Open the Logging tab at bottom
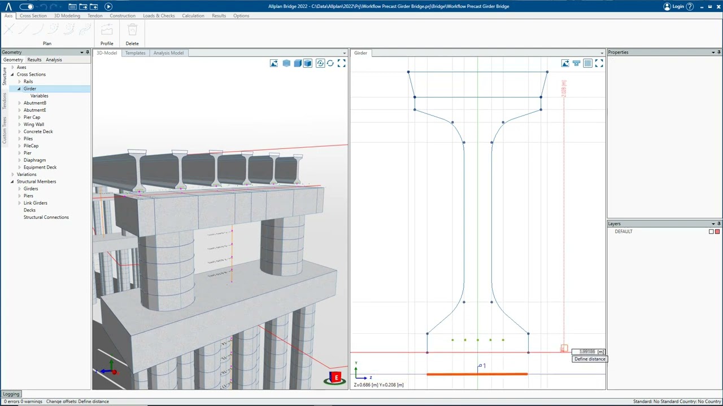The width and height of the screenshot is (723, 406). [x=11, y=394]
